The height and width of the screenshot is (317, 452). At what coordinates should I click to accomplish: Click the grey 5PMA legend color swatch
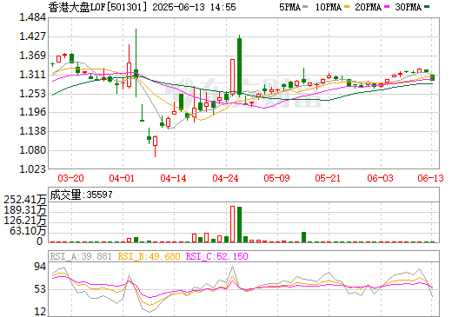point(305,7)
